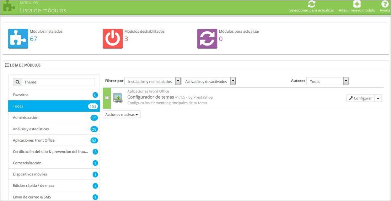Image resolution: width=391 pixels, height=201 pixels.
Task: Click the Configurar button
Action: [x=360, y=98]
